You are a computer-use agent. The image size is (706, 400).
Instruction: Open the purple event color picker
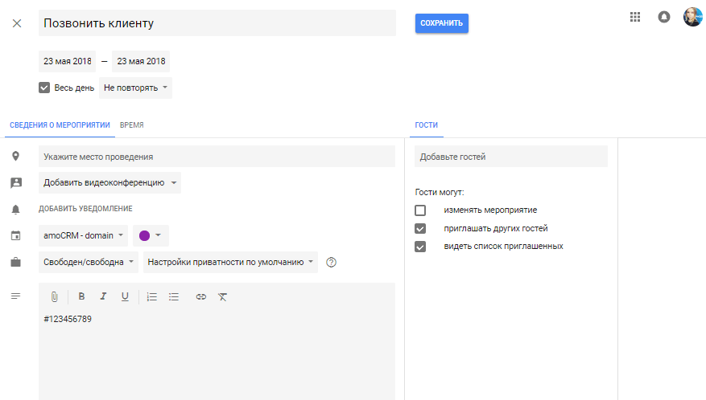[x=151, y=235]
